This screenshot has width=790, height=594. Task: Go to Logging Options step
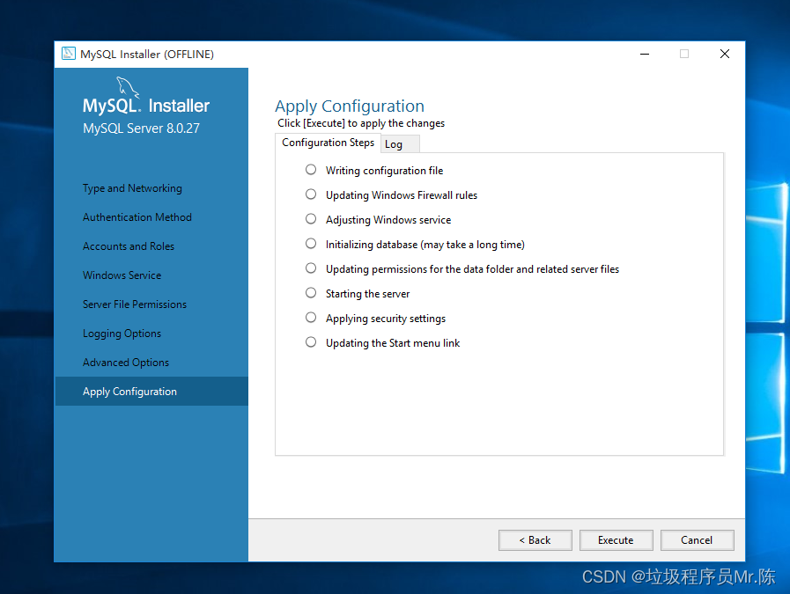122,334
